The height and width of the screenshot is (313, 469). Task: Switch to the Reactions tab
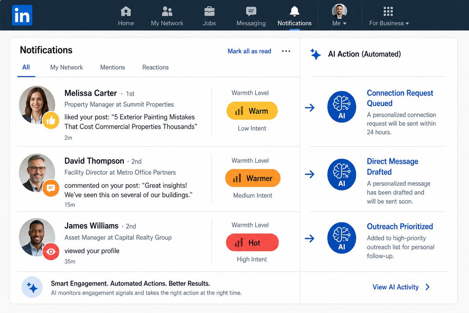tap(156, 67)
